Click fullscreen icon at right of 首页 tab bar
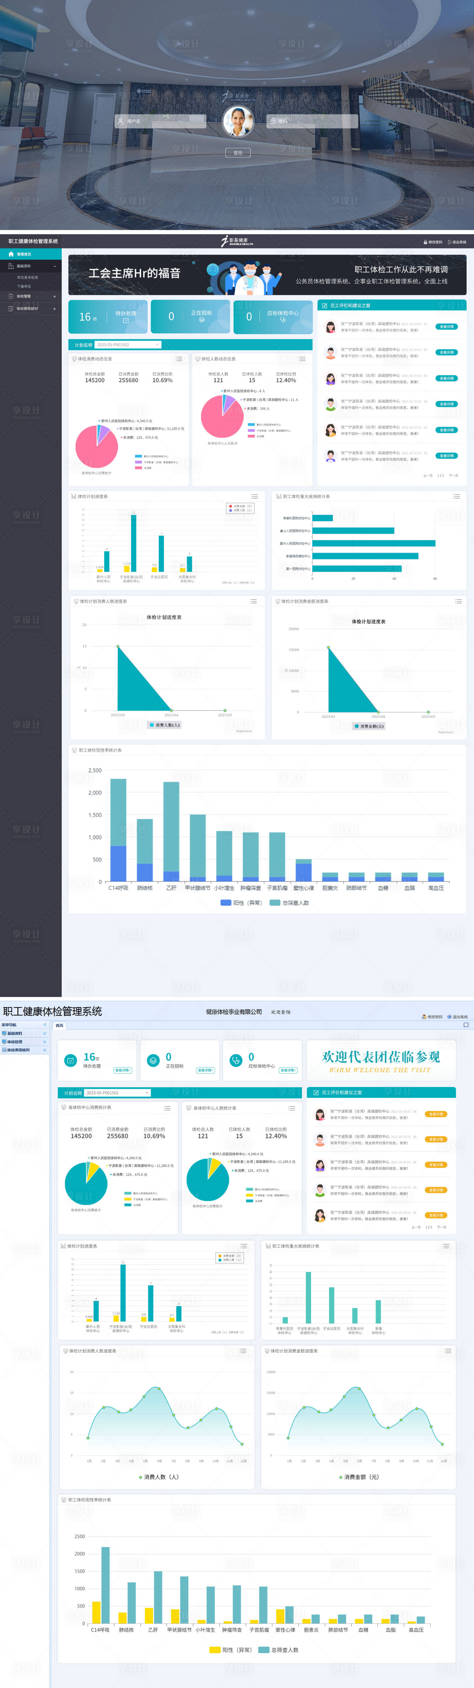474x1688 pixels. pos(466,1025)
